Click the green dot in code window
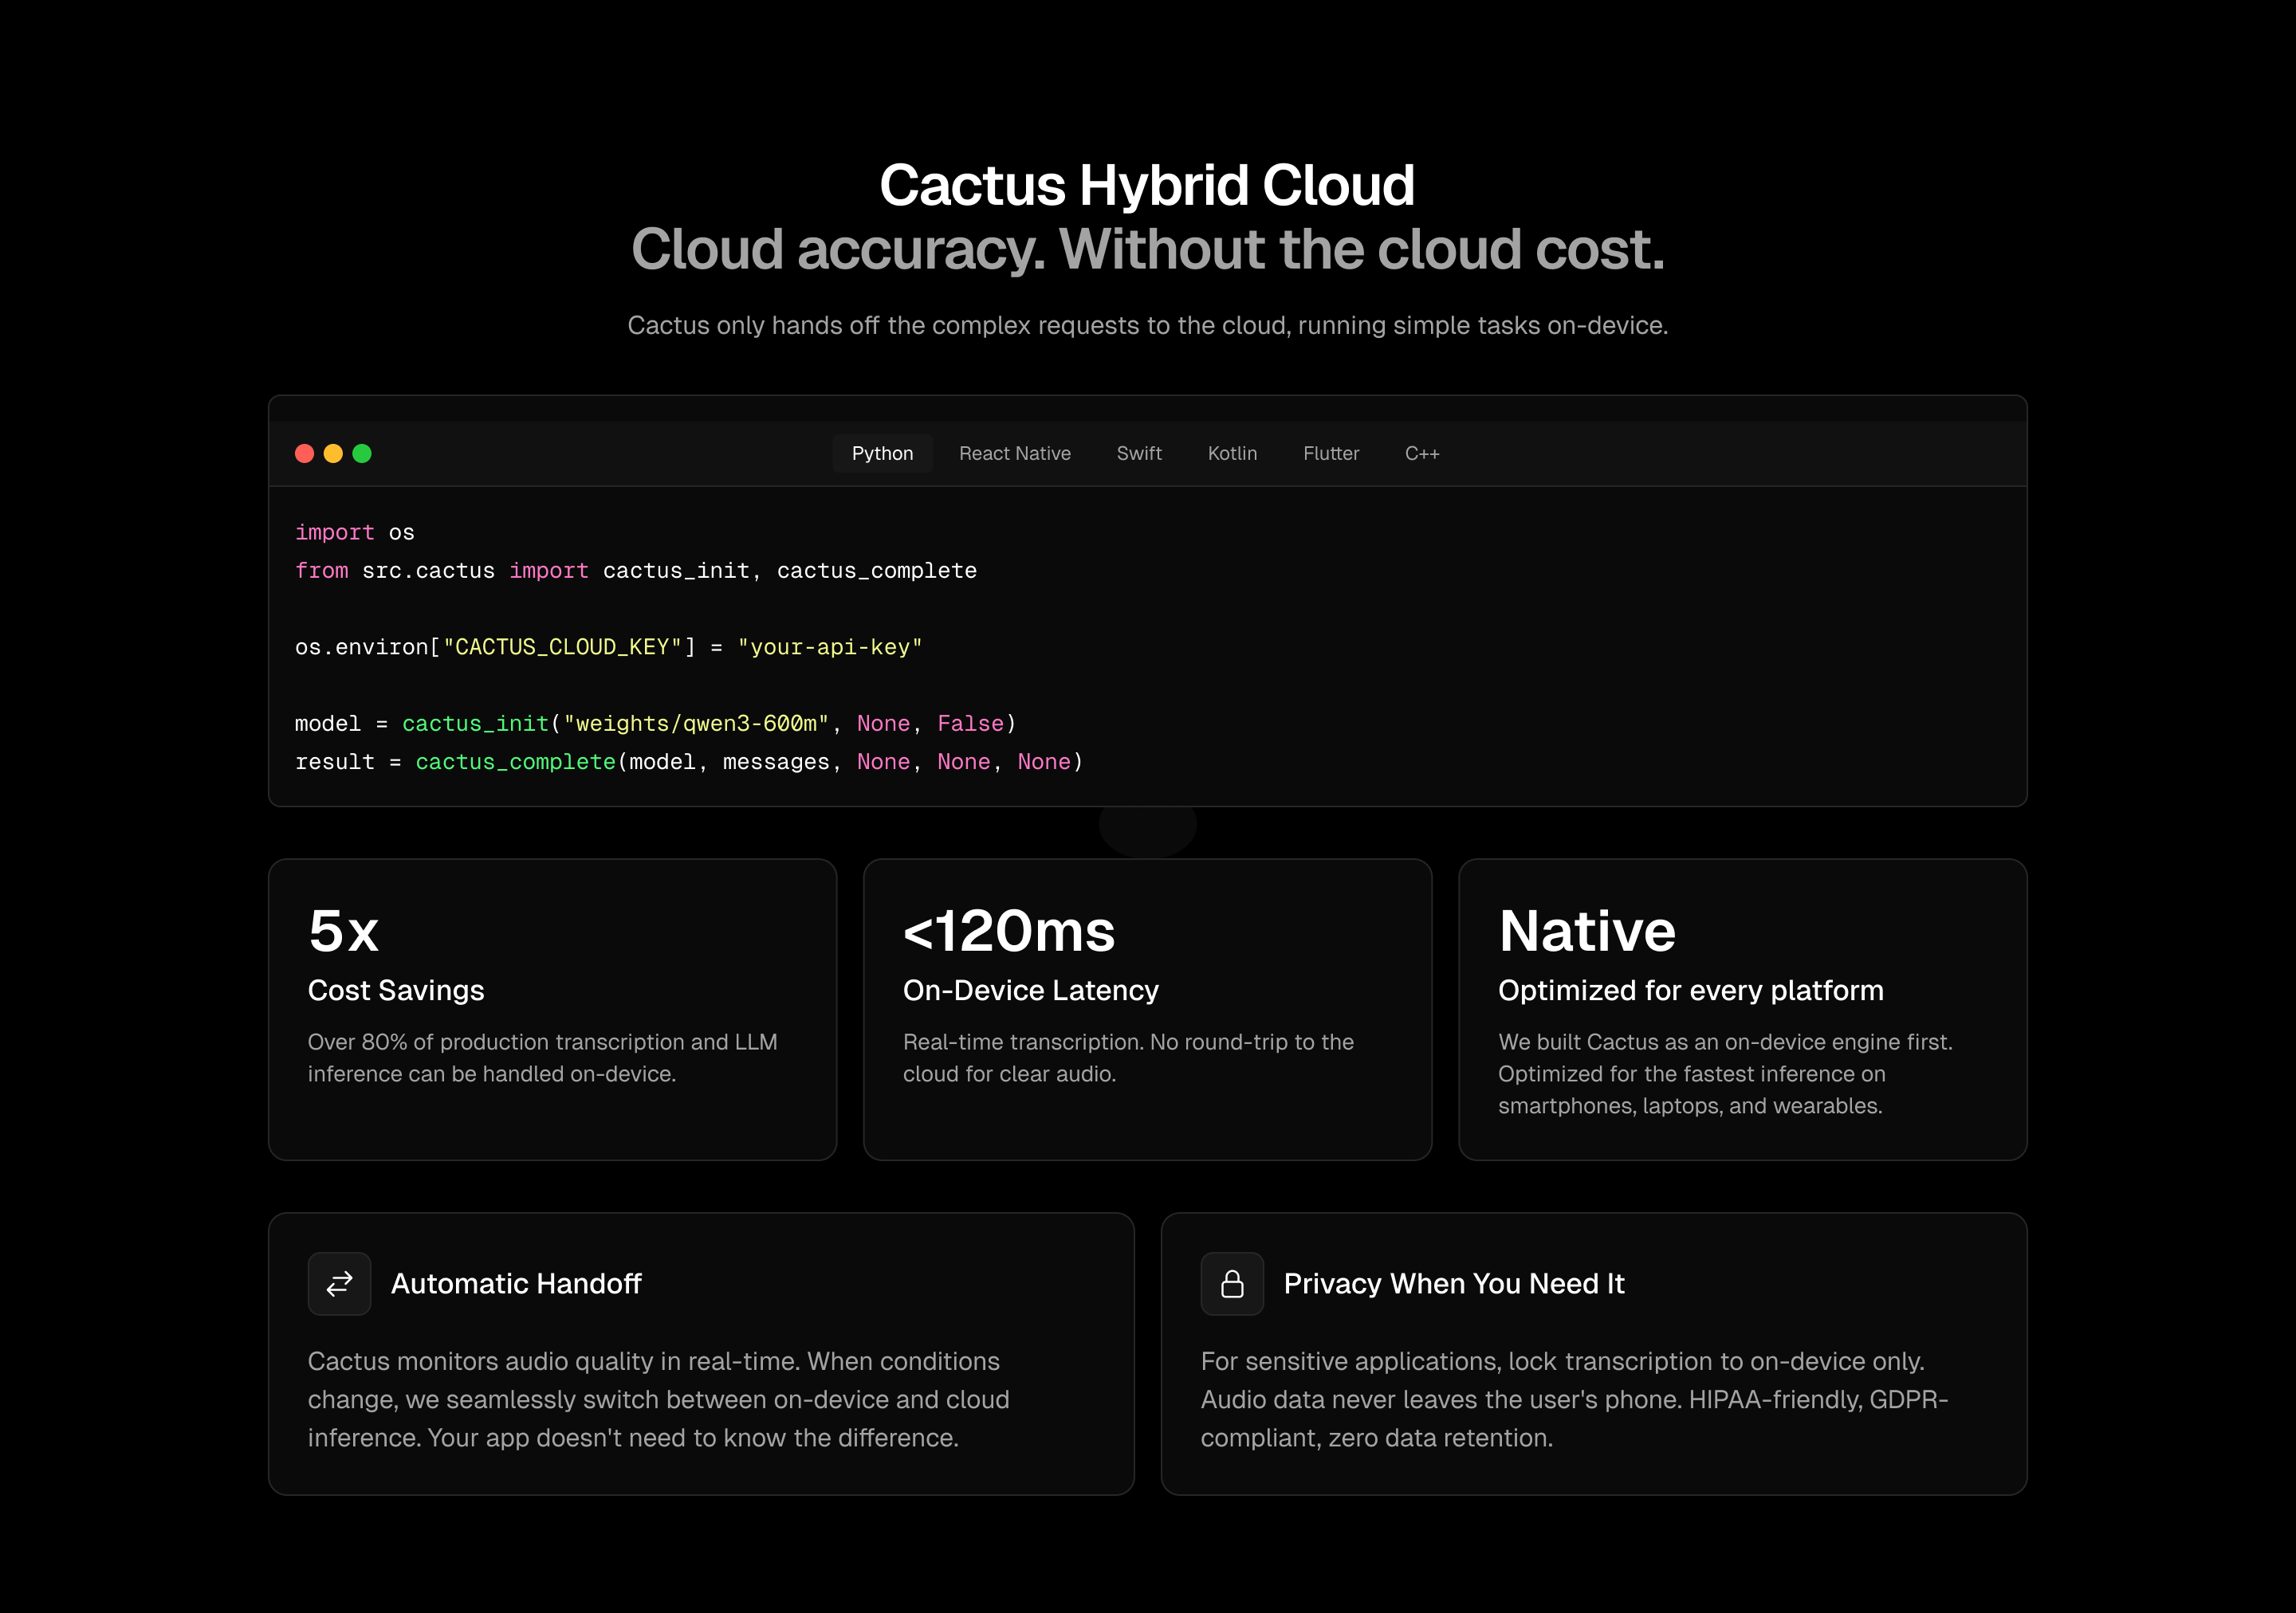This screenshot has height=1613, width=2296. [x=362, y=453]
